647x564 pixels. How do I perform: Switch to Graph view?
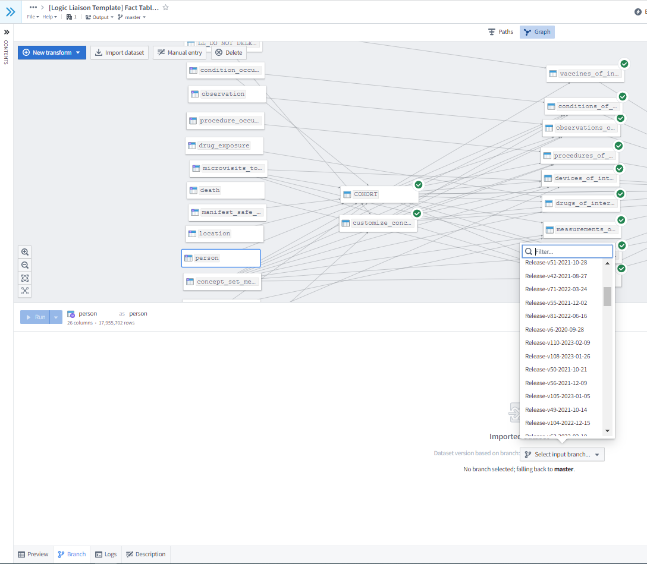tap(537, 32)
